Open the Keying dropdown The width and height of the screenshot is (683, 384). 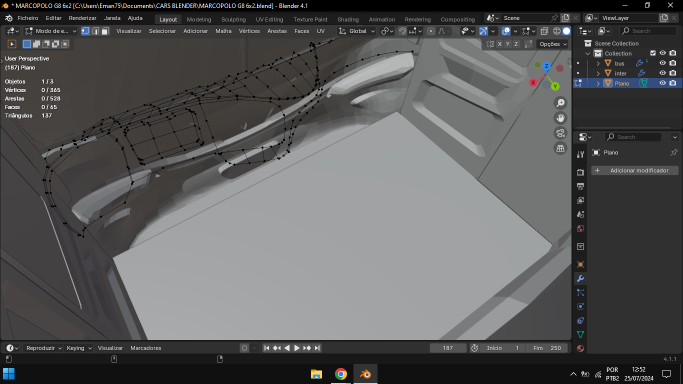(x=79, y=348)
